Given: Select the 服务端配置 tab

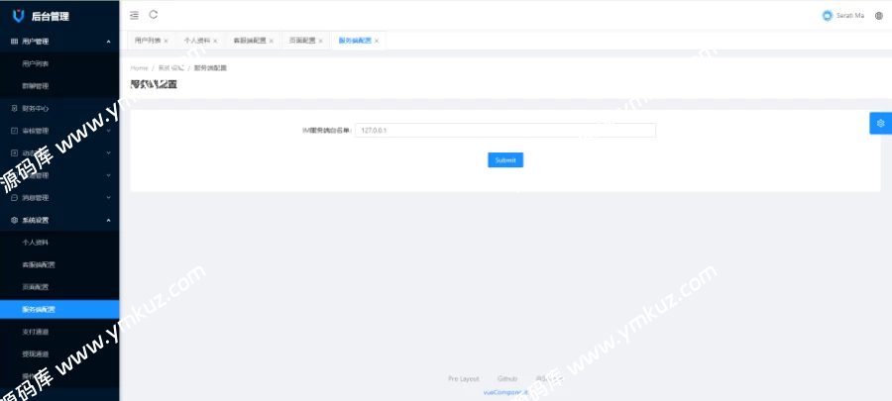Looking at the screenshot, I should click(355, 41).
